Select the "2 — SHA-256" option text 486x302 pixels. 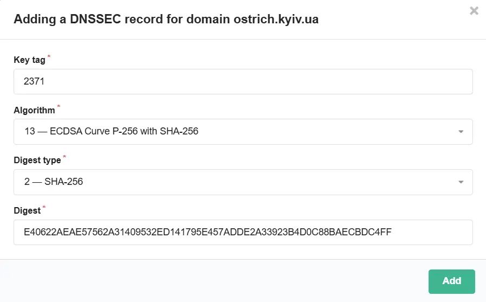pyautogui.click(x=54, y=182)
